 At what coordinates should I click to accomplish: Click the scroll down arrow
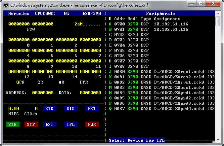[x=218, y=140]
